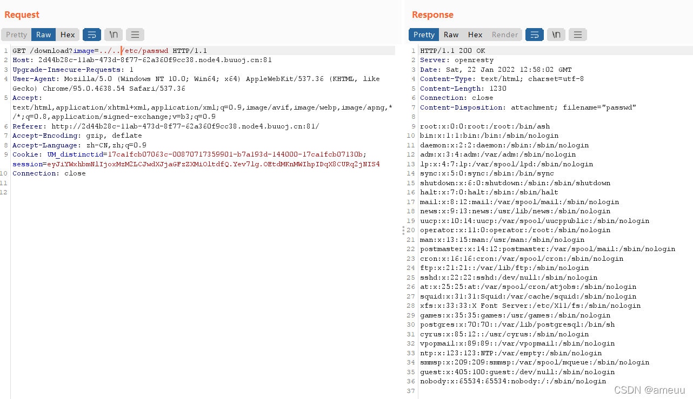The height and width of the screenshot is (399, 693).
Task: Toggle non-printable characters \n in Response panel
Action: click(556, 35)
